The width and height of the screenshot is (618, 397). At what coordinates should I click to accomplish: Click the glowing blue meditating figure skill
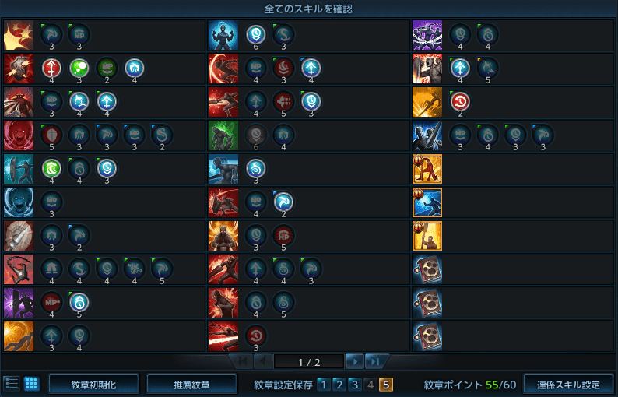(223, 36)
